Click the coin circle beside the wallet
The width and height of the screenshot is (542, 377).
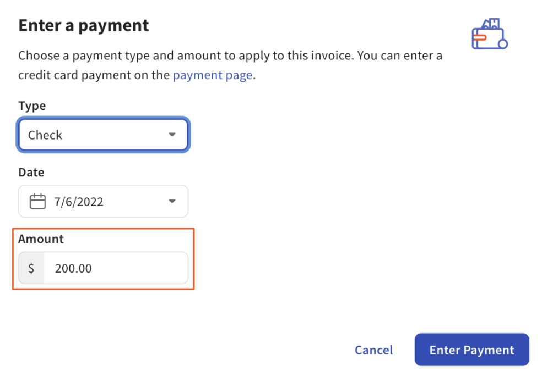click(503, 43)
